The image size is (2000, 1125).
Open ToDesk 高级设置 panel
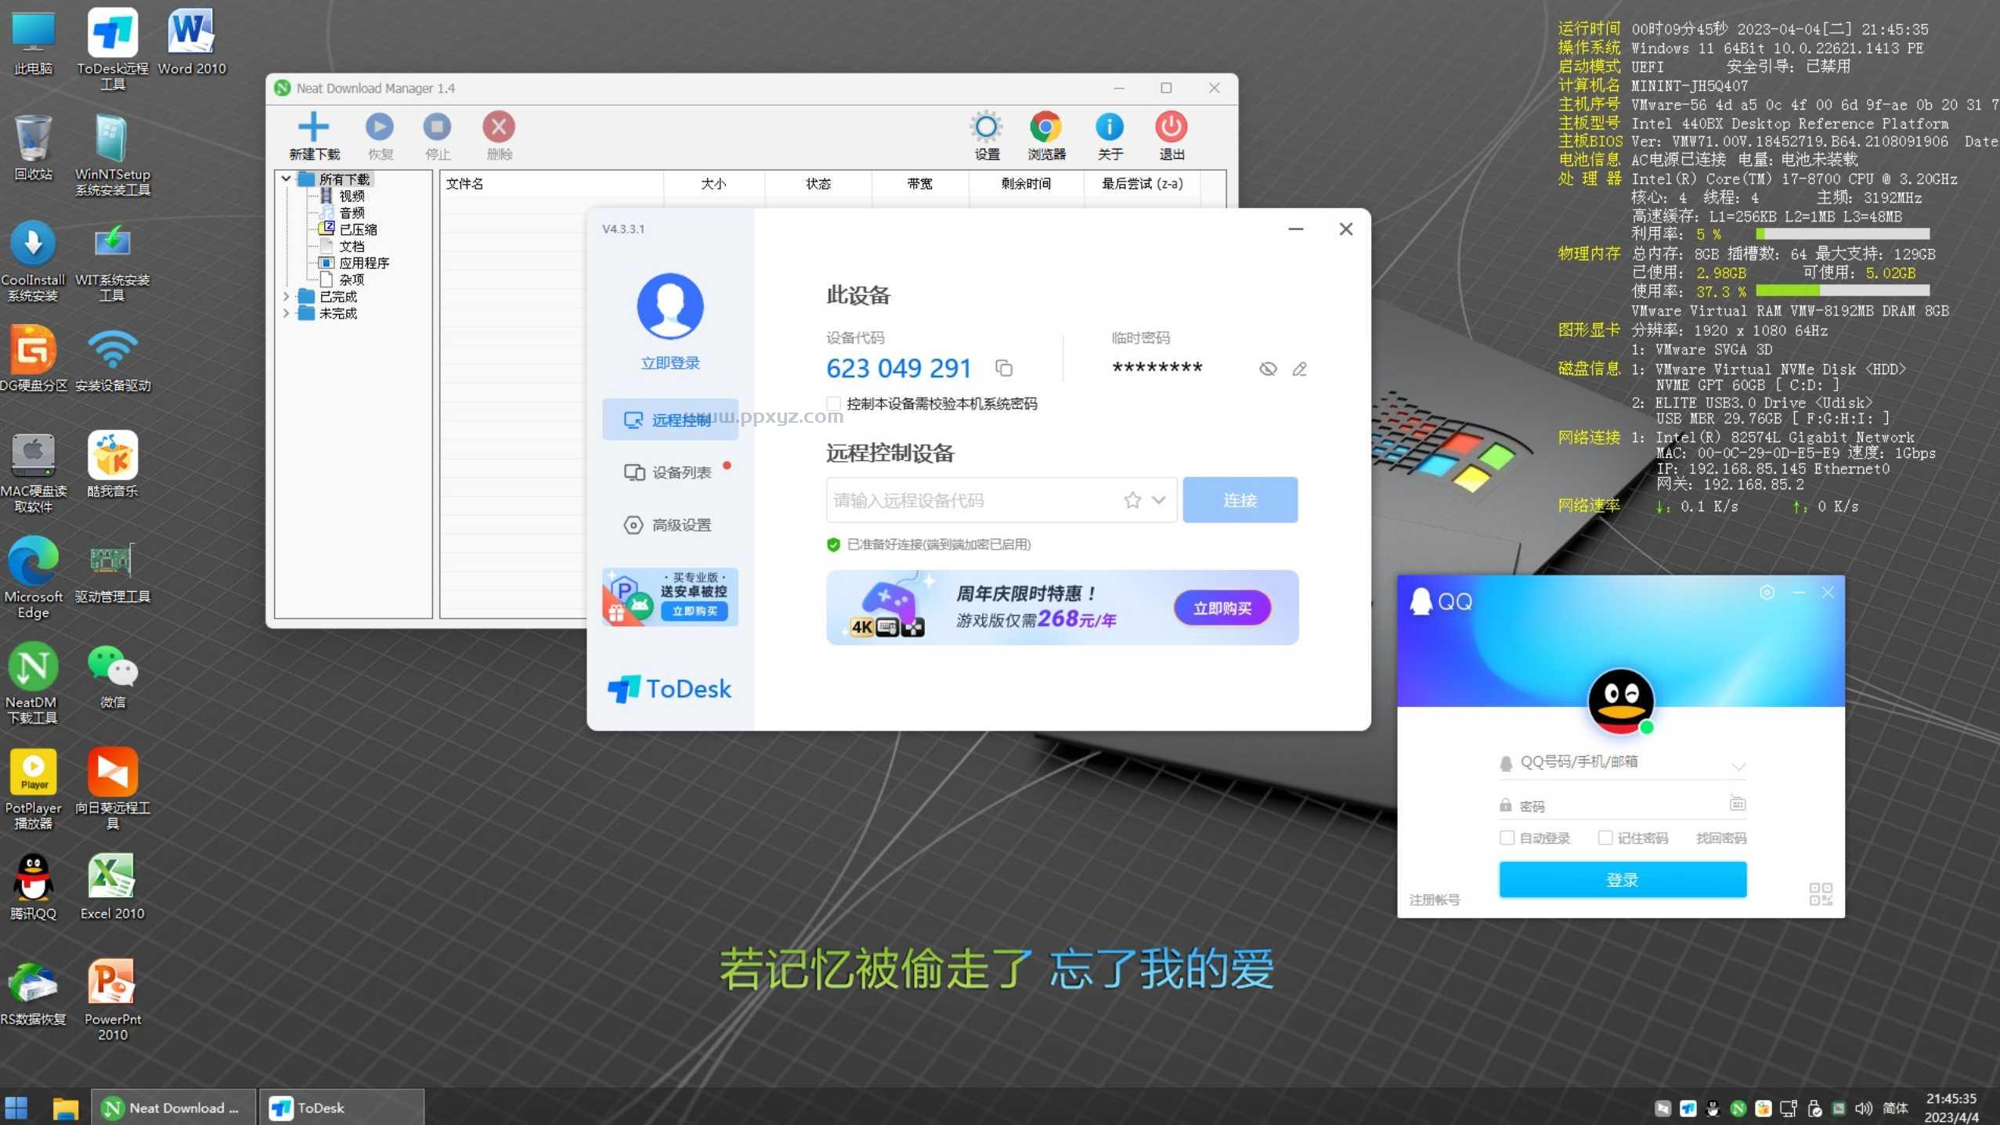pos(670,525)
